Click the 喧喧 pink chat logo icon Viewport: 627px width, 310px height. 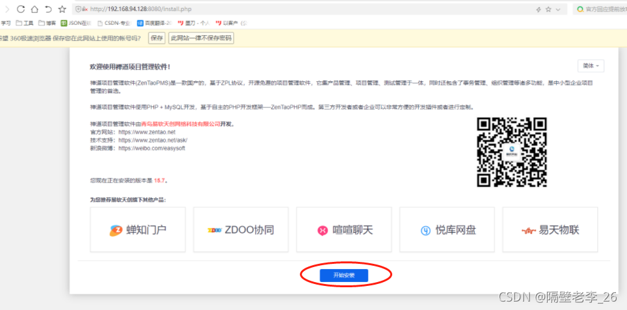pos(323,231)
